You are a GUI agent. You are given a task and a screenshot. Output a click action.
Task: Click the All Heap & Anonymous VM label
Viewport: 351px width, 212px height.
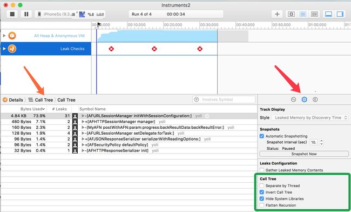click(x=59, y=36)
